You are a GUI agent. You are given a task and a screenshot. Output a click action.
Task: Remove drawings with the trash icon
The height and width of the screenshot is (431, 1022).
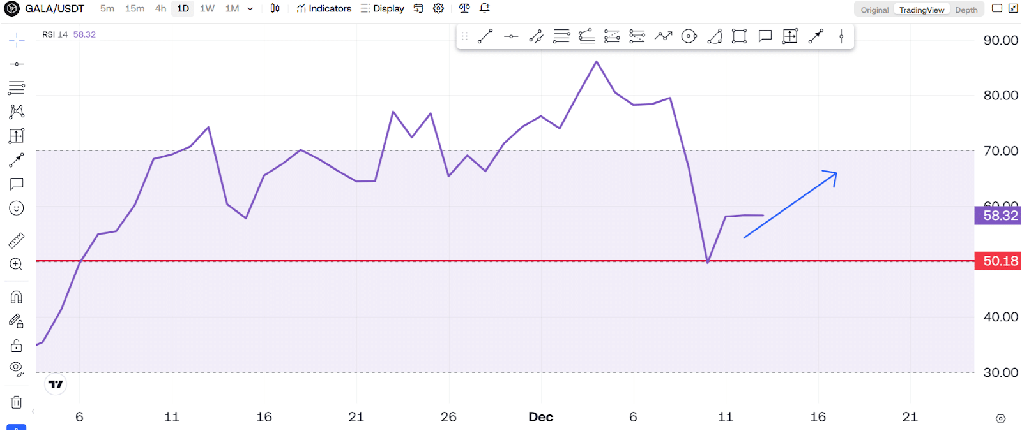[x=17, y=402]
